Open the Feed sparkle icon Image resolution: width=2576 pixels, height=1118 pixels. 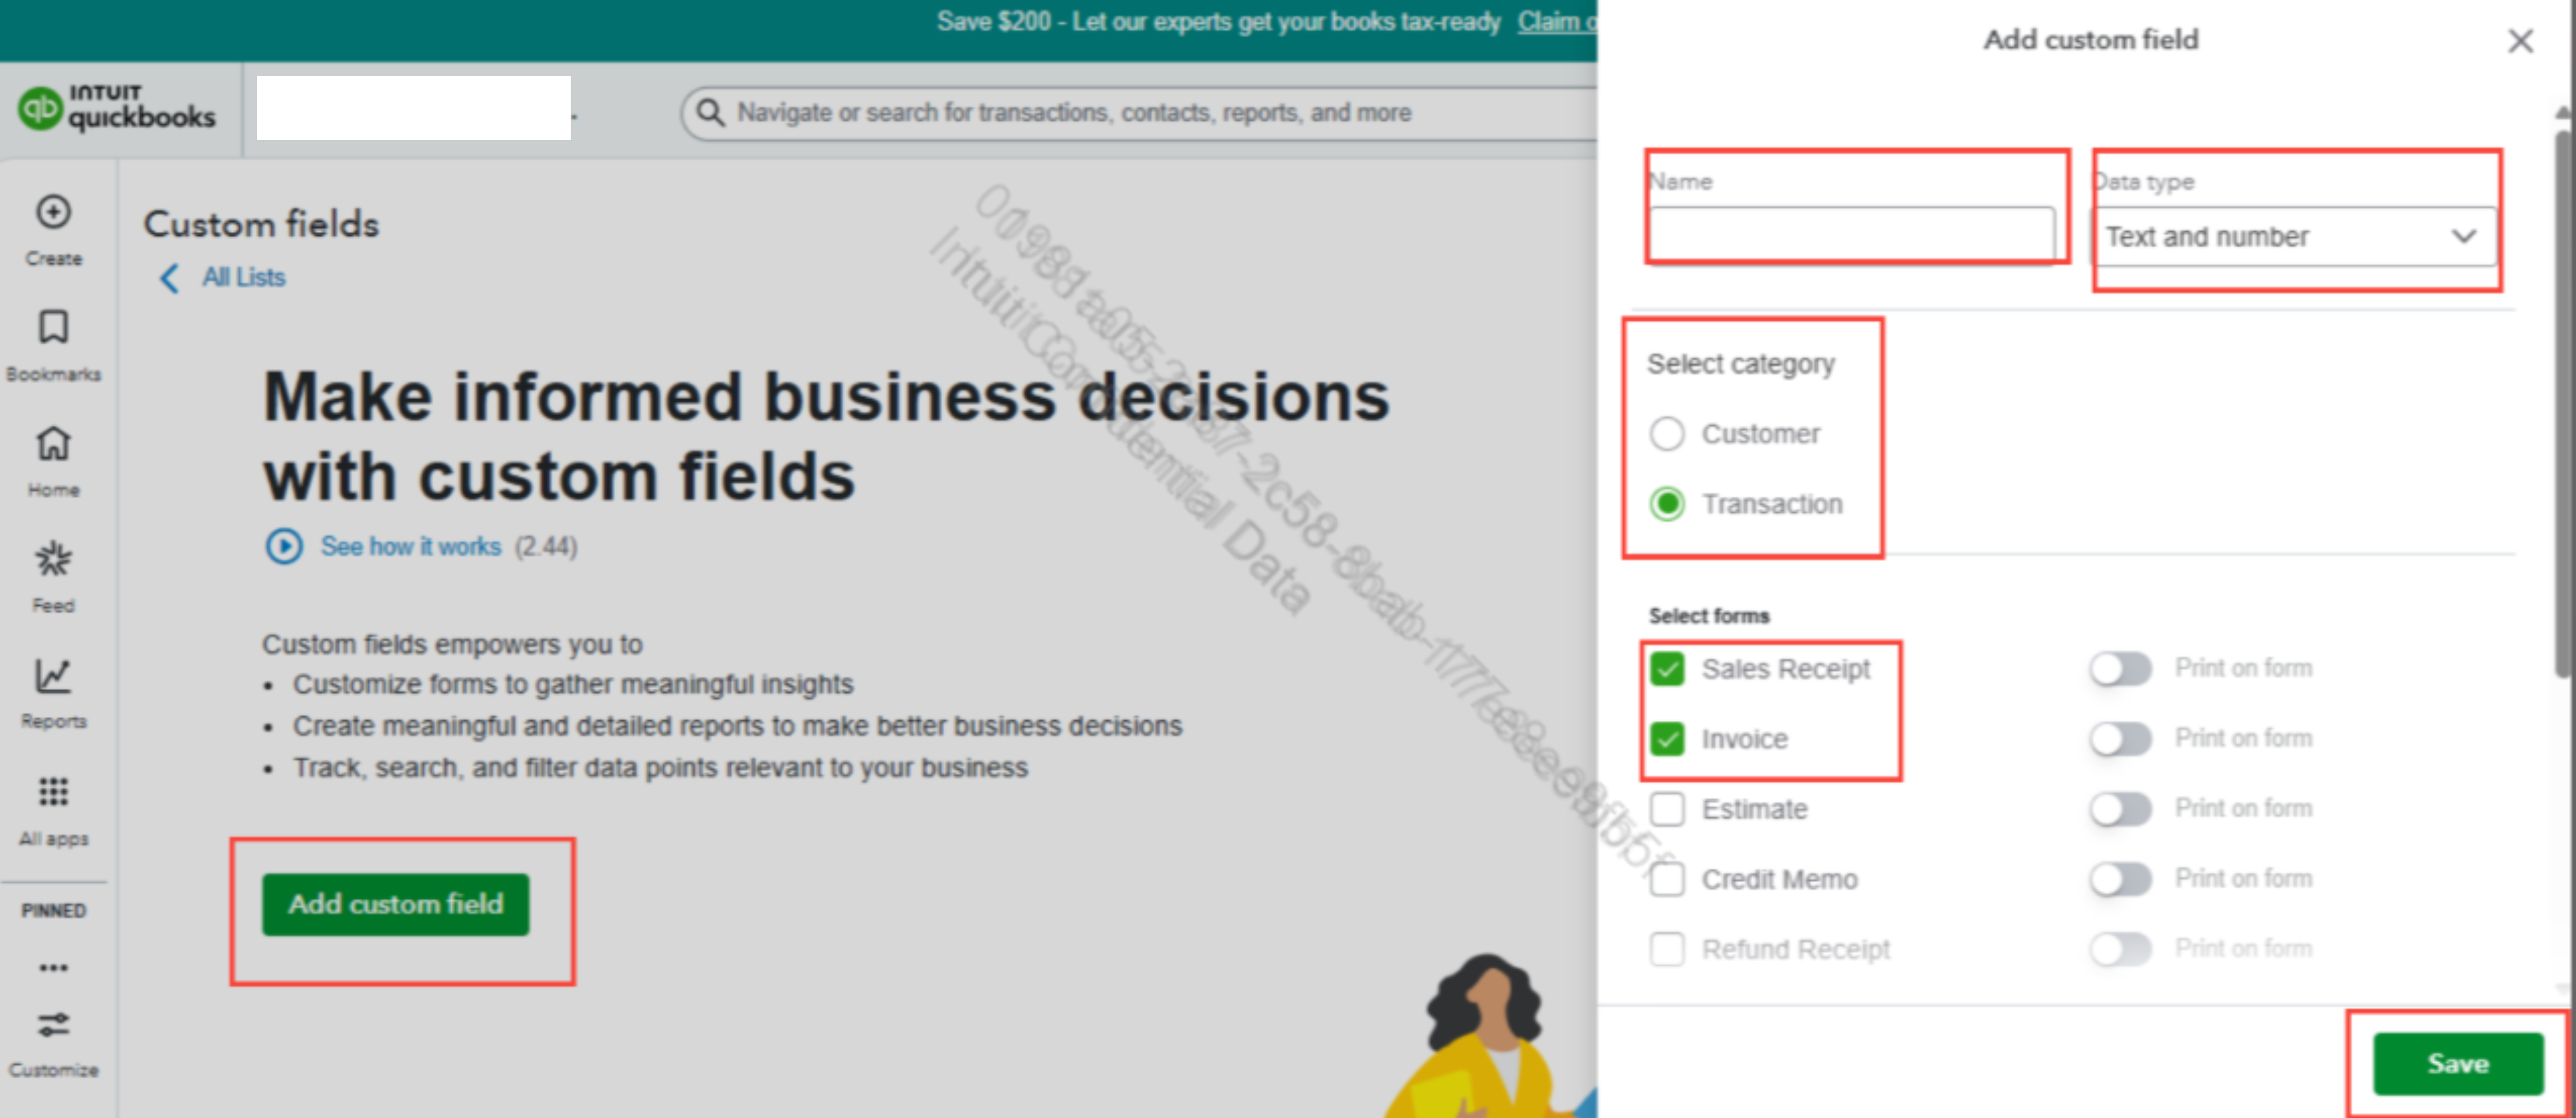tap(53, 559)
